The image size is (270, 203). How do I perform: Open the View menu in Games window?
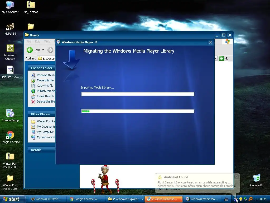[x=47, y=41]
